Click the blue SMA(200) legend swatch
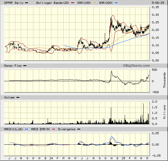This screenshot has height=161, width=168. click(116, 3)
